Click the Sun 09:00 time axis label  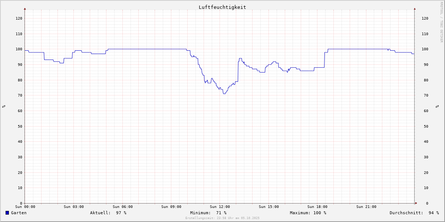point(171,207)
